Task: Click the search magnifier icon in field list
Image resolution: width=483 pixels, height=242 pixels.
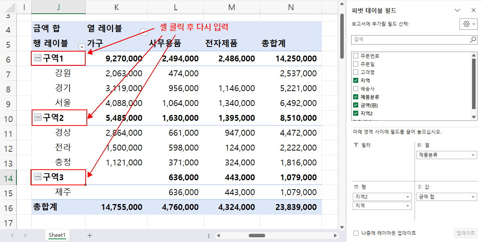Action: point(473,39)
